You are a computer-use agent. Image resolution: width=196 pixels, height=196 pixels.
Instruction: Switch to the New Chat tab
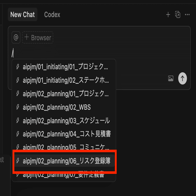[22, 15]
